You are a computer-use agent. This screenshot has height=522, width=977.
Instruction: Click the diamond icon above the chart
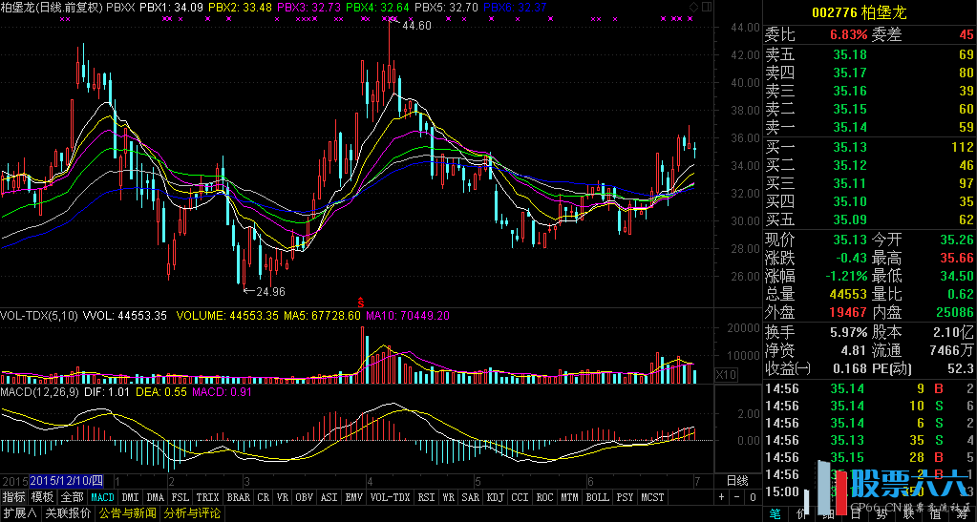(693, 8)
